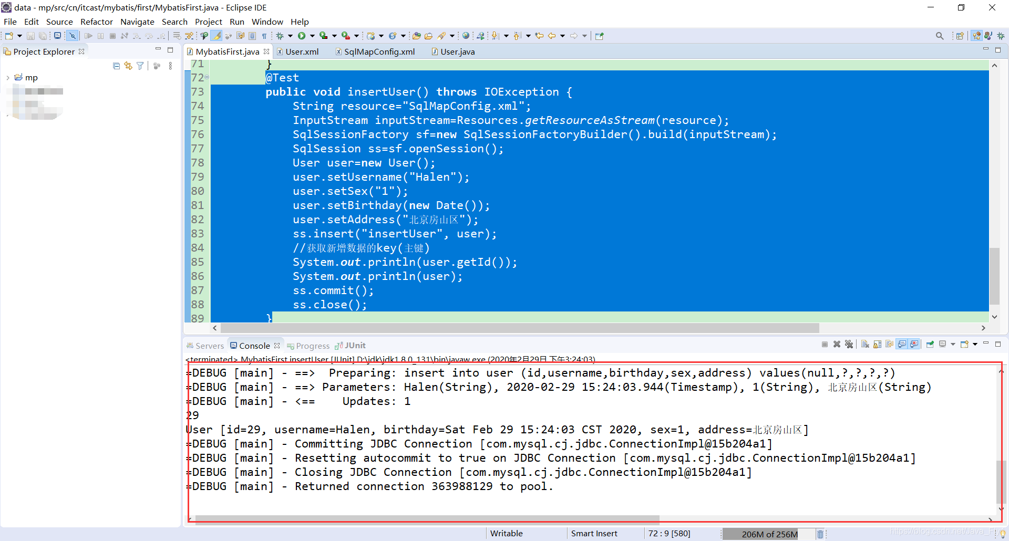Click the editor vertical scrollbar thumb
Viewport: 1009px width, 541px height.
(x=994, y=276)
